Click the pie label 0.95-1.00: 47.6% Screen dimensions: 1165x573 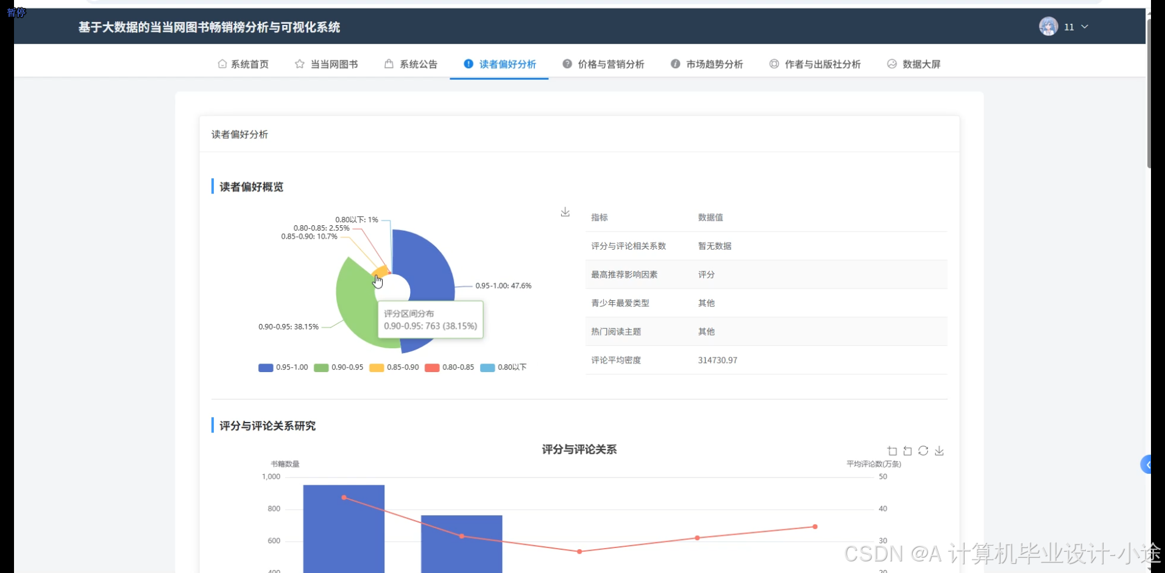coord(503,286)
